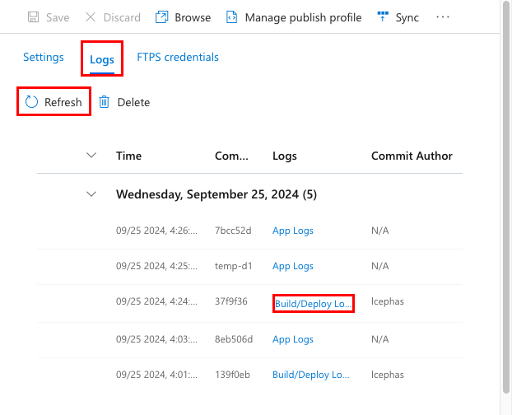Open Browse via its external-link icon
This screenshot has width=512, height=415.
tap(162, 17)
